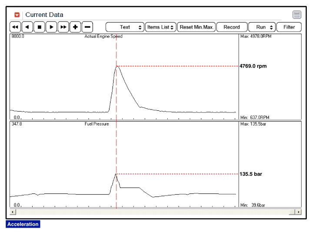Open the Text display mode dropdown
Viewport: 312px width, 232px height.
tap(125, 27)
